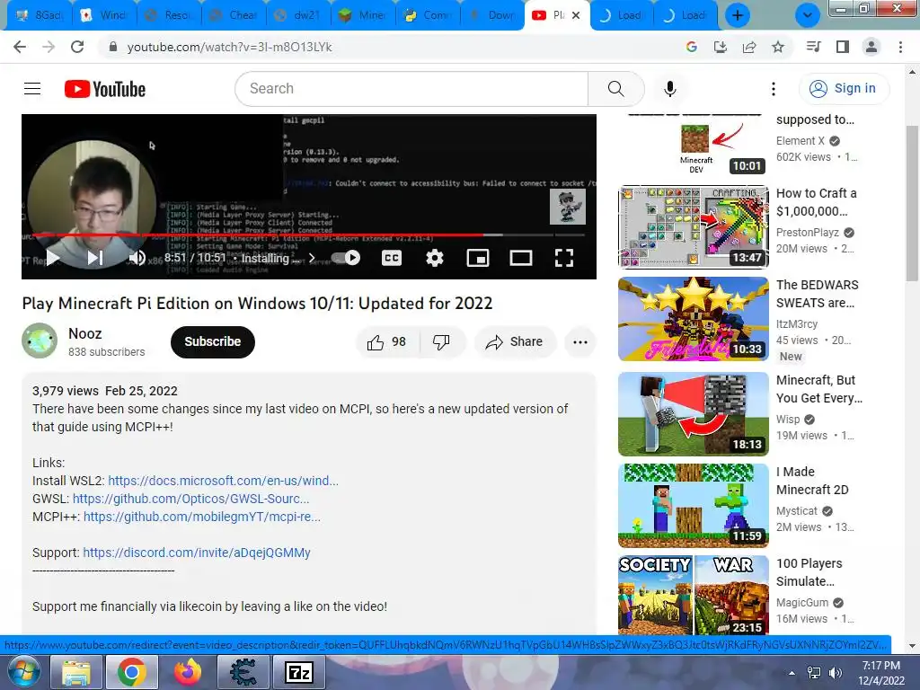Reload the page

point(77,47)
